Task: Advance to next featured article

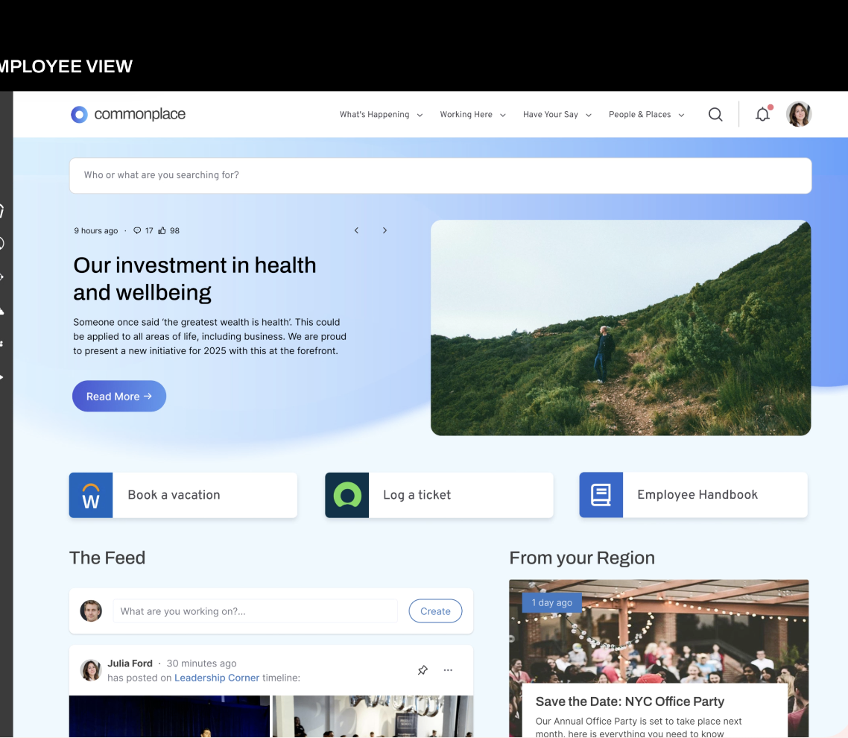Action: tap(385, 230)
